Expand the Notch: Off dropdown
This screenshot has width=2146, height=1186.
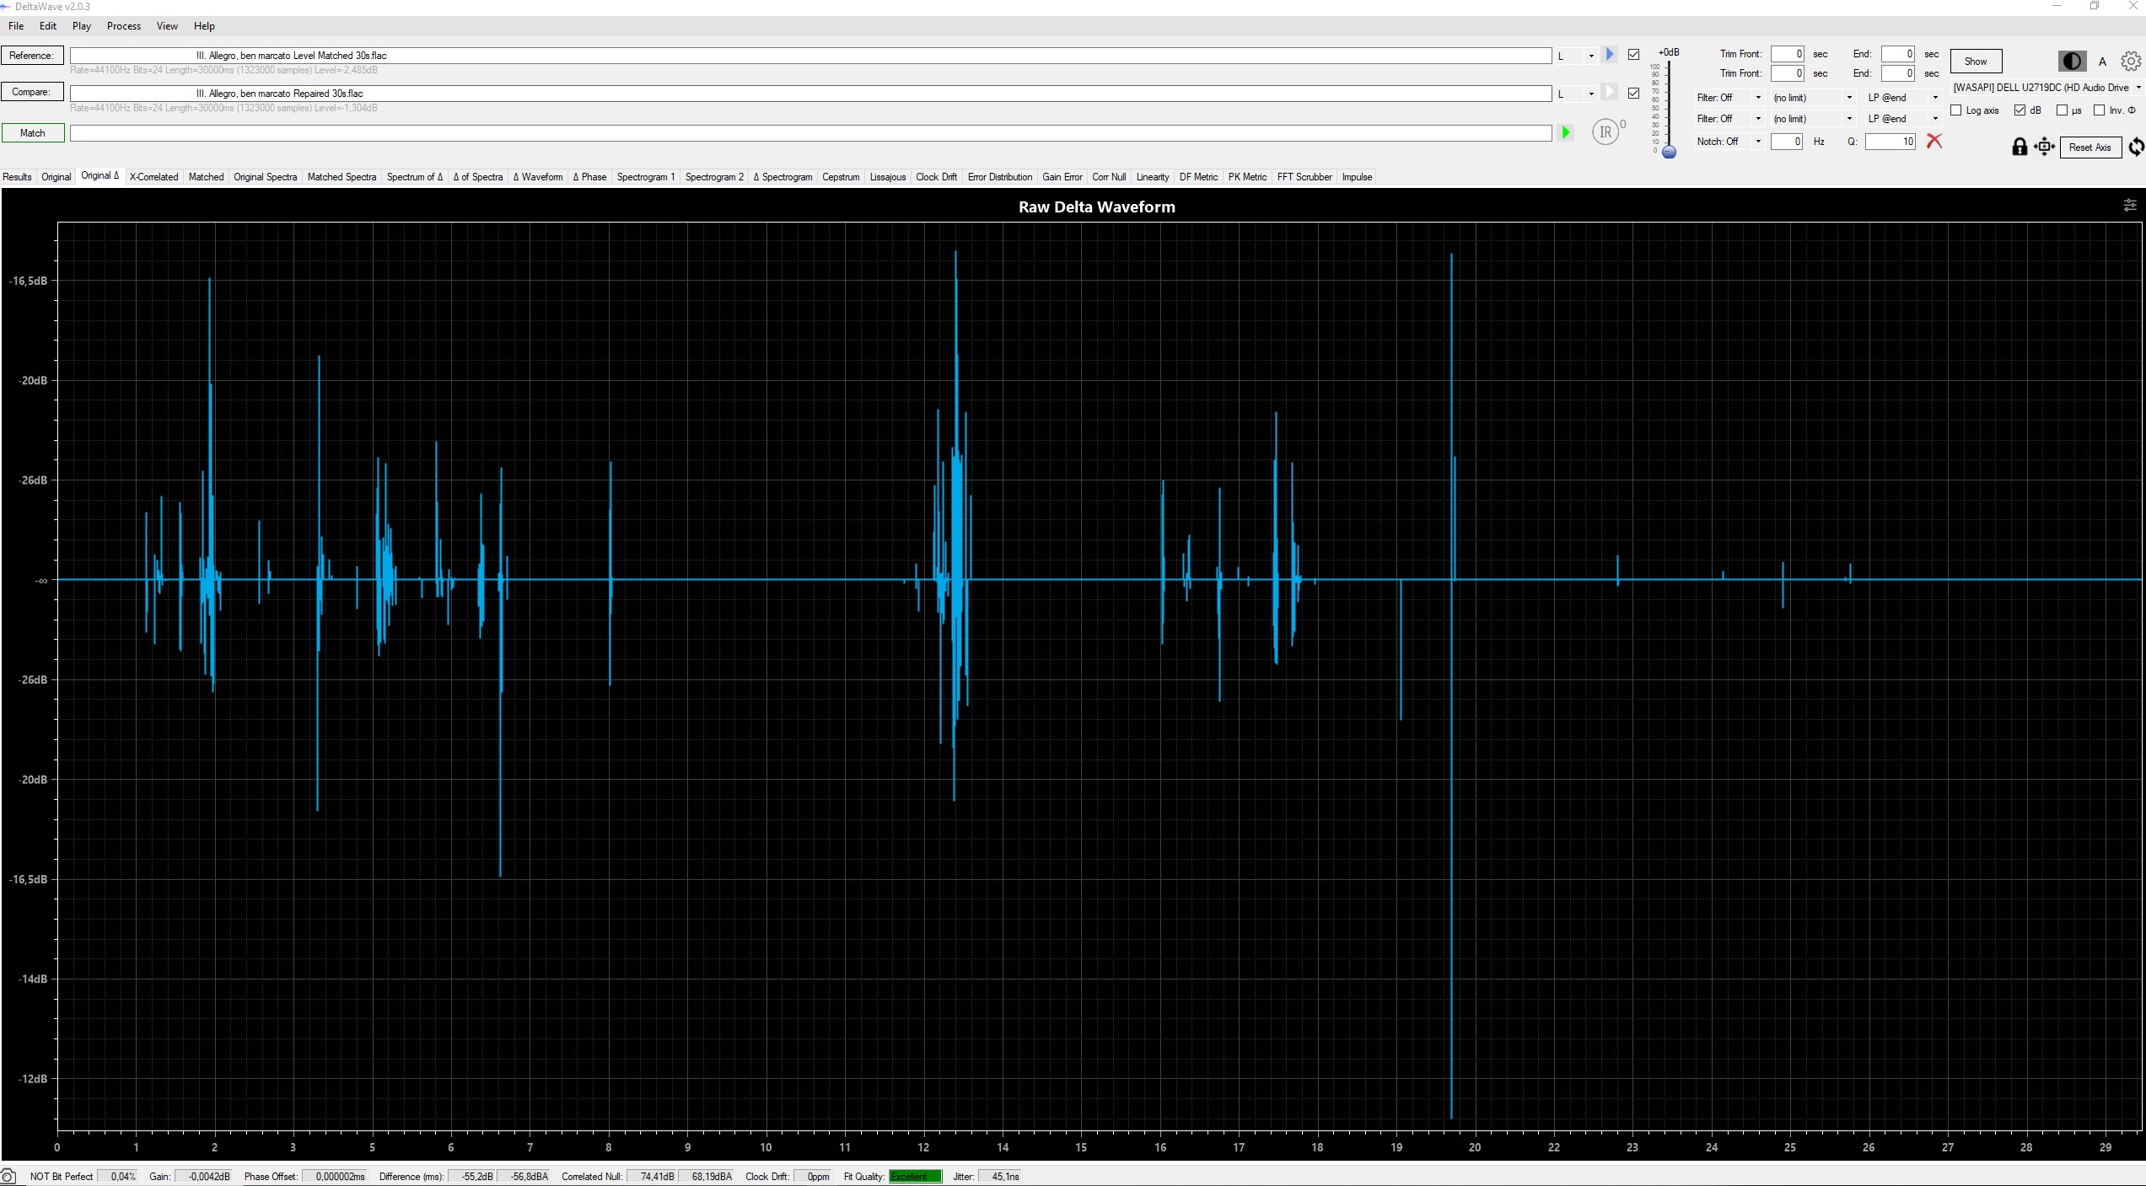[1758, 142]
